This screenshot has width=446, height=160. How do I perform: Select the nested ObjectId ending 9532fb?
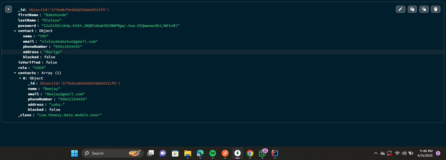(80, 84)
